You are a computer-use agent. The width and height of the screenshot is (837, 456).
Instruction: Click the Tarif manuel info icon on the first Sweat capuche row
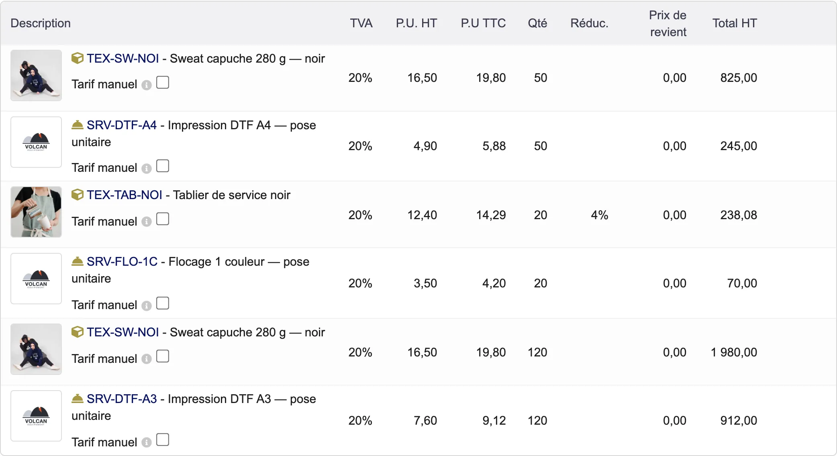point(147,85)
